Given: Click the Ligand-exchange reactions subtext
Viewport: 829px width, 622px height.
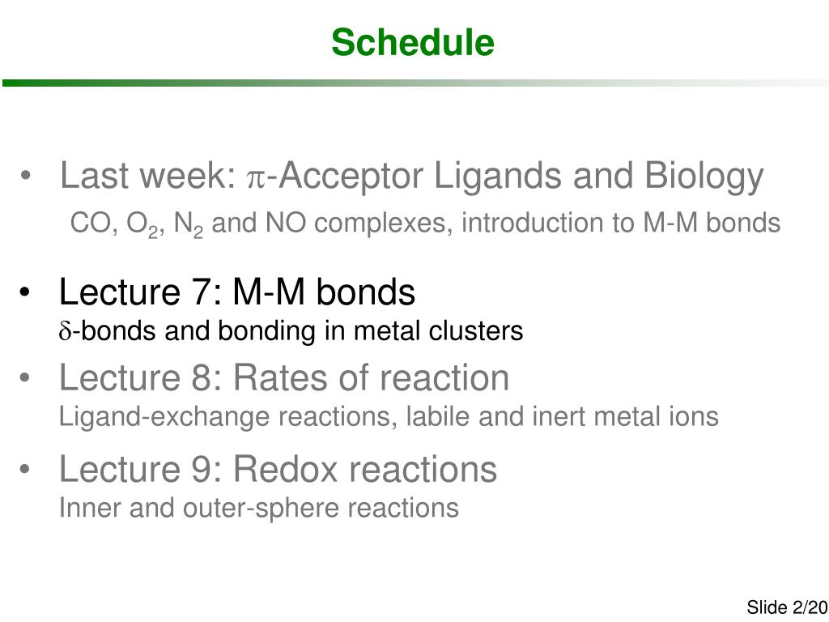Looking at the screenshot, I should (x=389, y=417).
